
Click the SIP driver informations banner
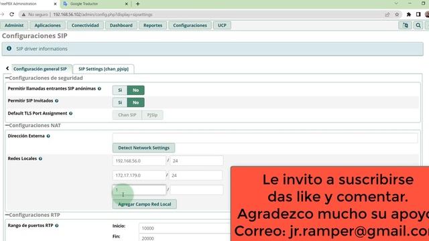click(212, 49)
